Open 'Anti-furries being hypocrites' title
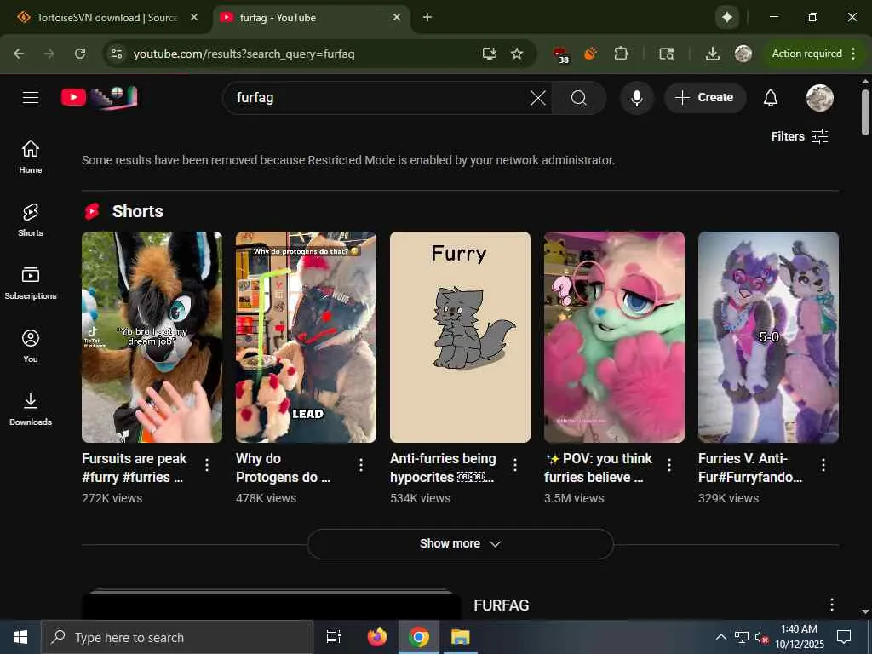 pos(443,468)
